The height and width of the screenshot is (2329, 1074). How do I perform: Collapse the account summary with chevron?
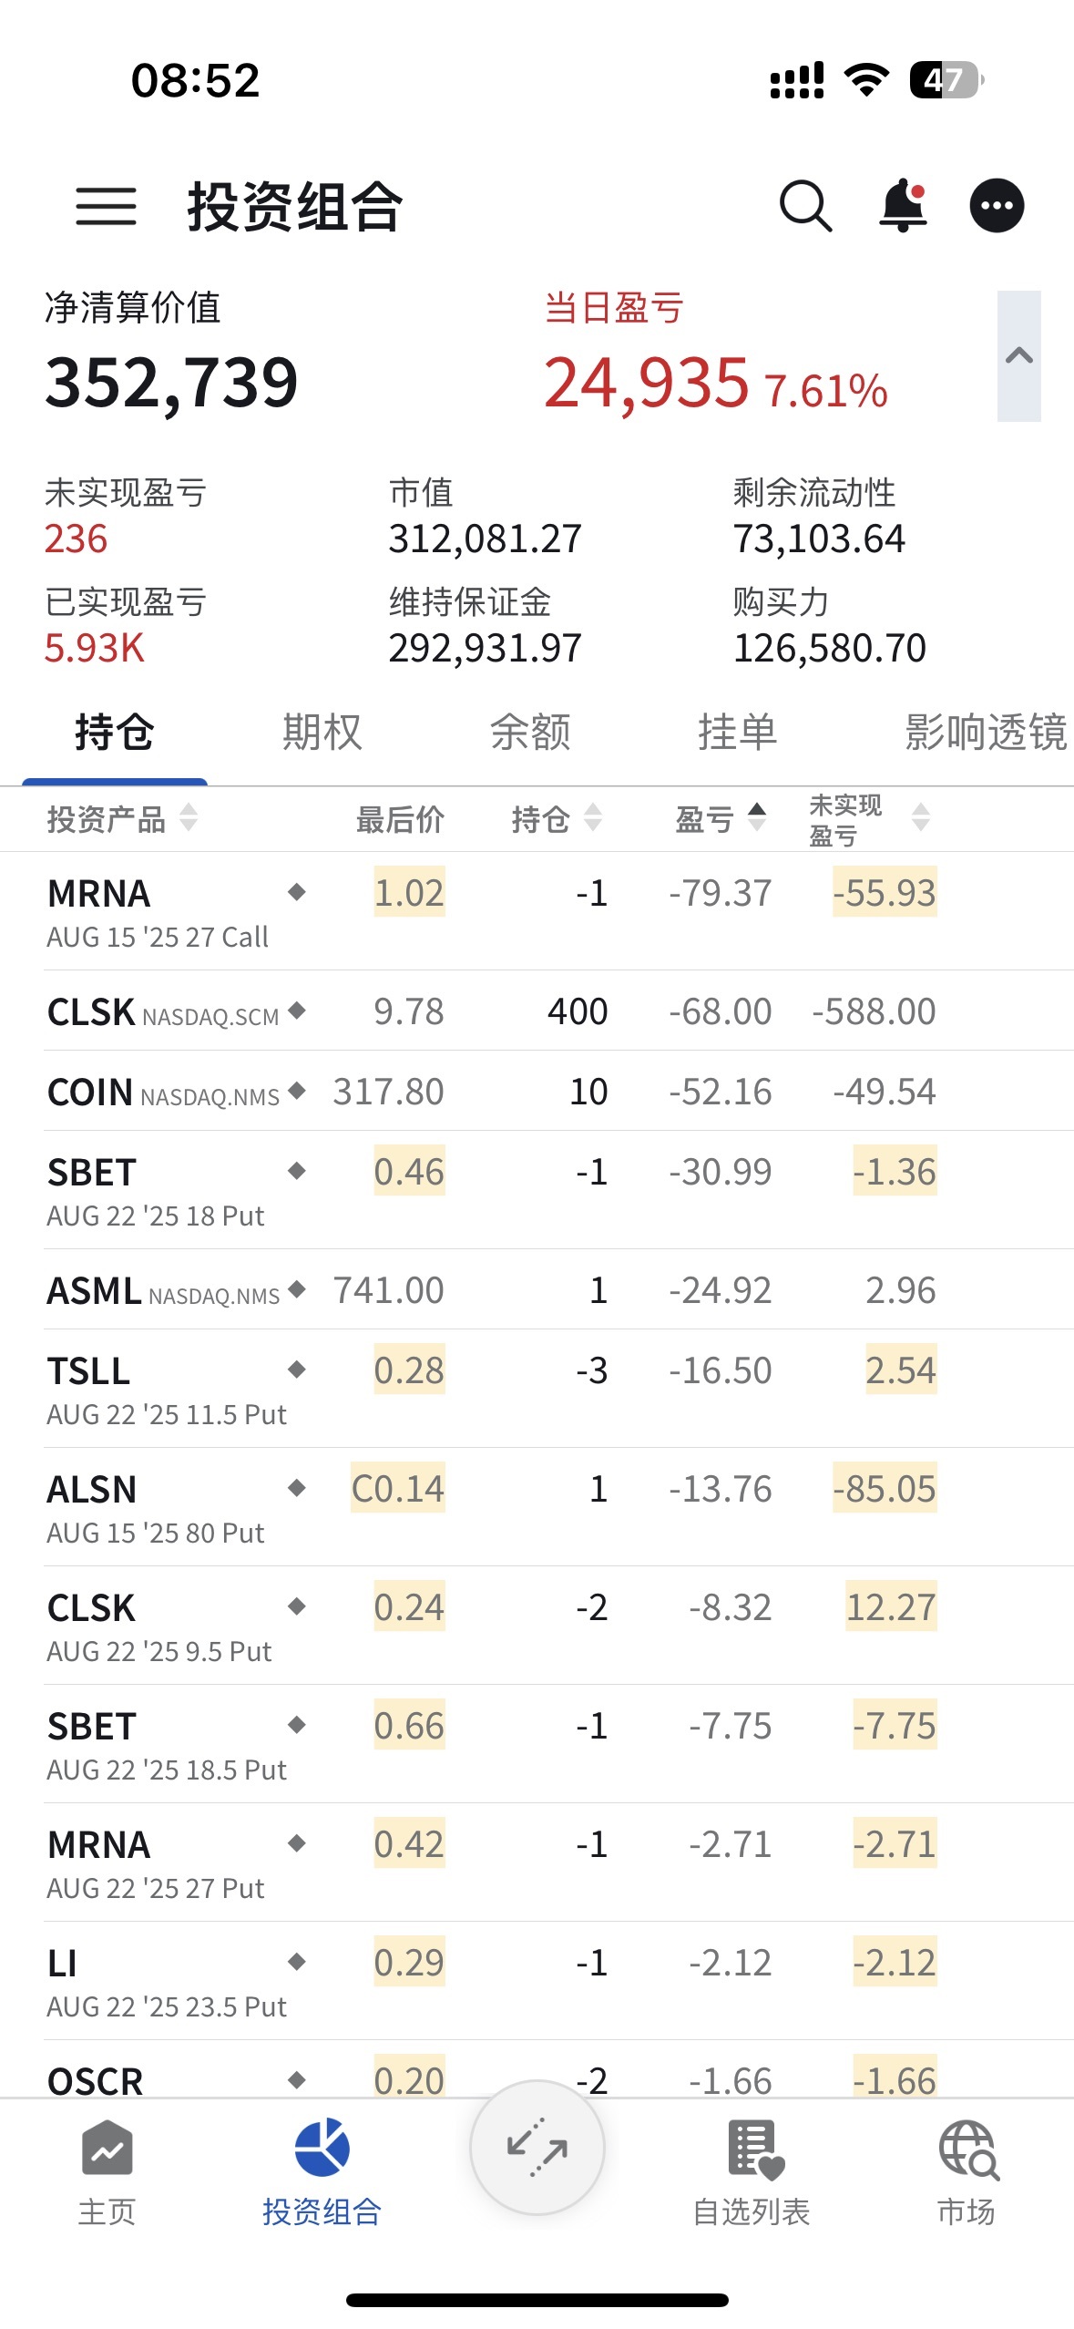pyautogui.click(x=1018, y=356)
